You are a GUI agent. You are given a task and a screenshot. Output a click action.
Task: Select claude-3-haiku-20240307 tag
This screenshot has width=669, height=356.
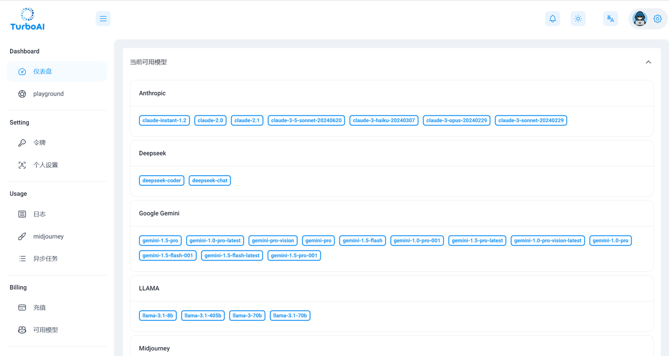pyautogui.click(x=384, y=121)
